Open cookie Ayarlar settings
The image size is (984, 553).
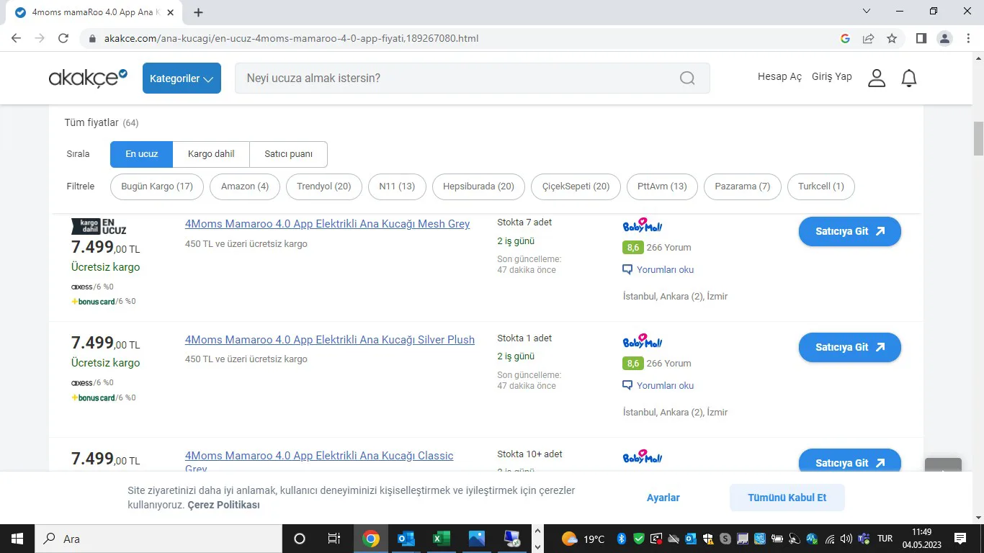[x=663, y=498]
